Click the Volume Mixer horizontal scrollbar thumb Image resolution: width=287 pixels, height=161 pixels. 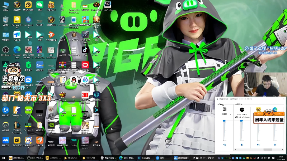pyautogui.click(x=268, y=150)
